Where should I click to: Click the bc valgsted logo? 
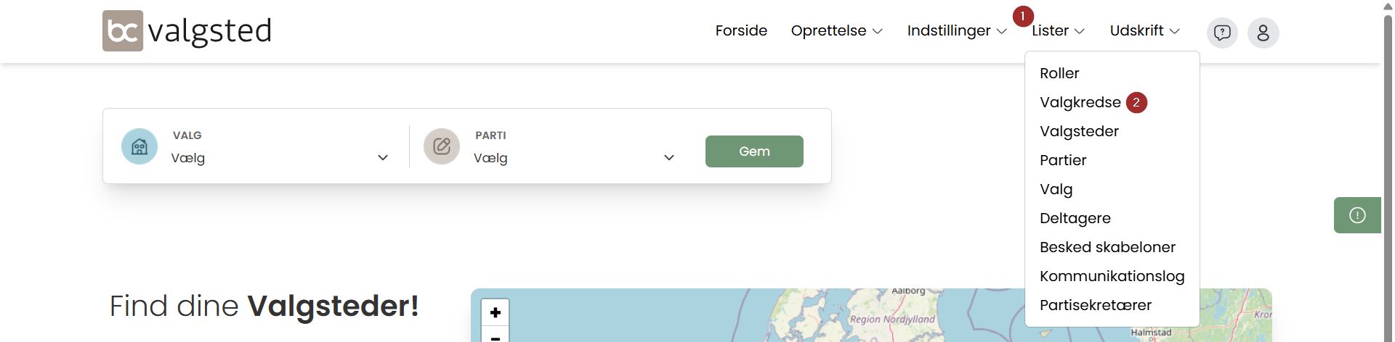click(187, 31)
